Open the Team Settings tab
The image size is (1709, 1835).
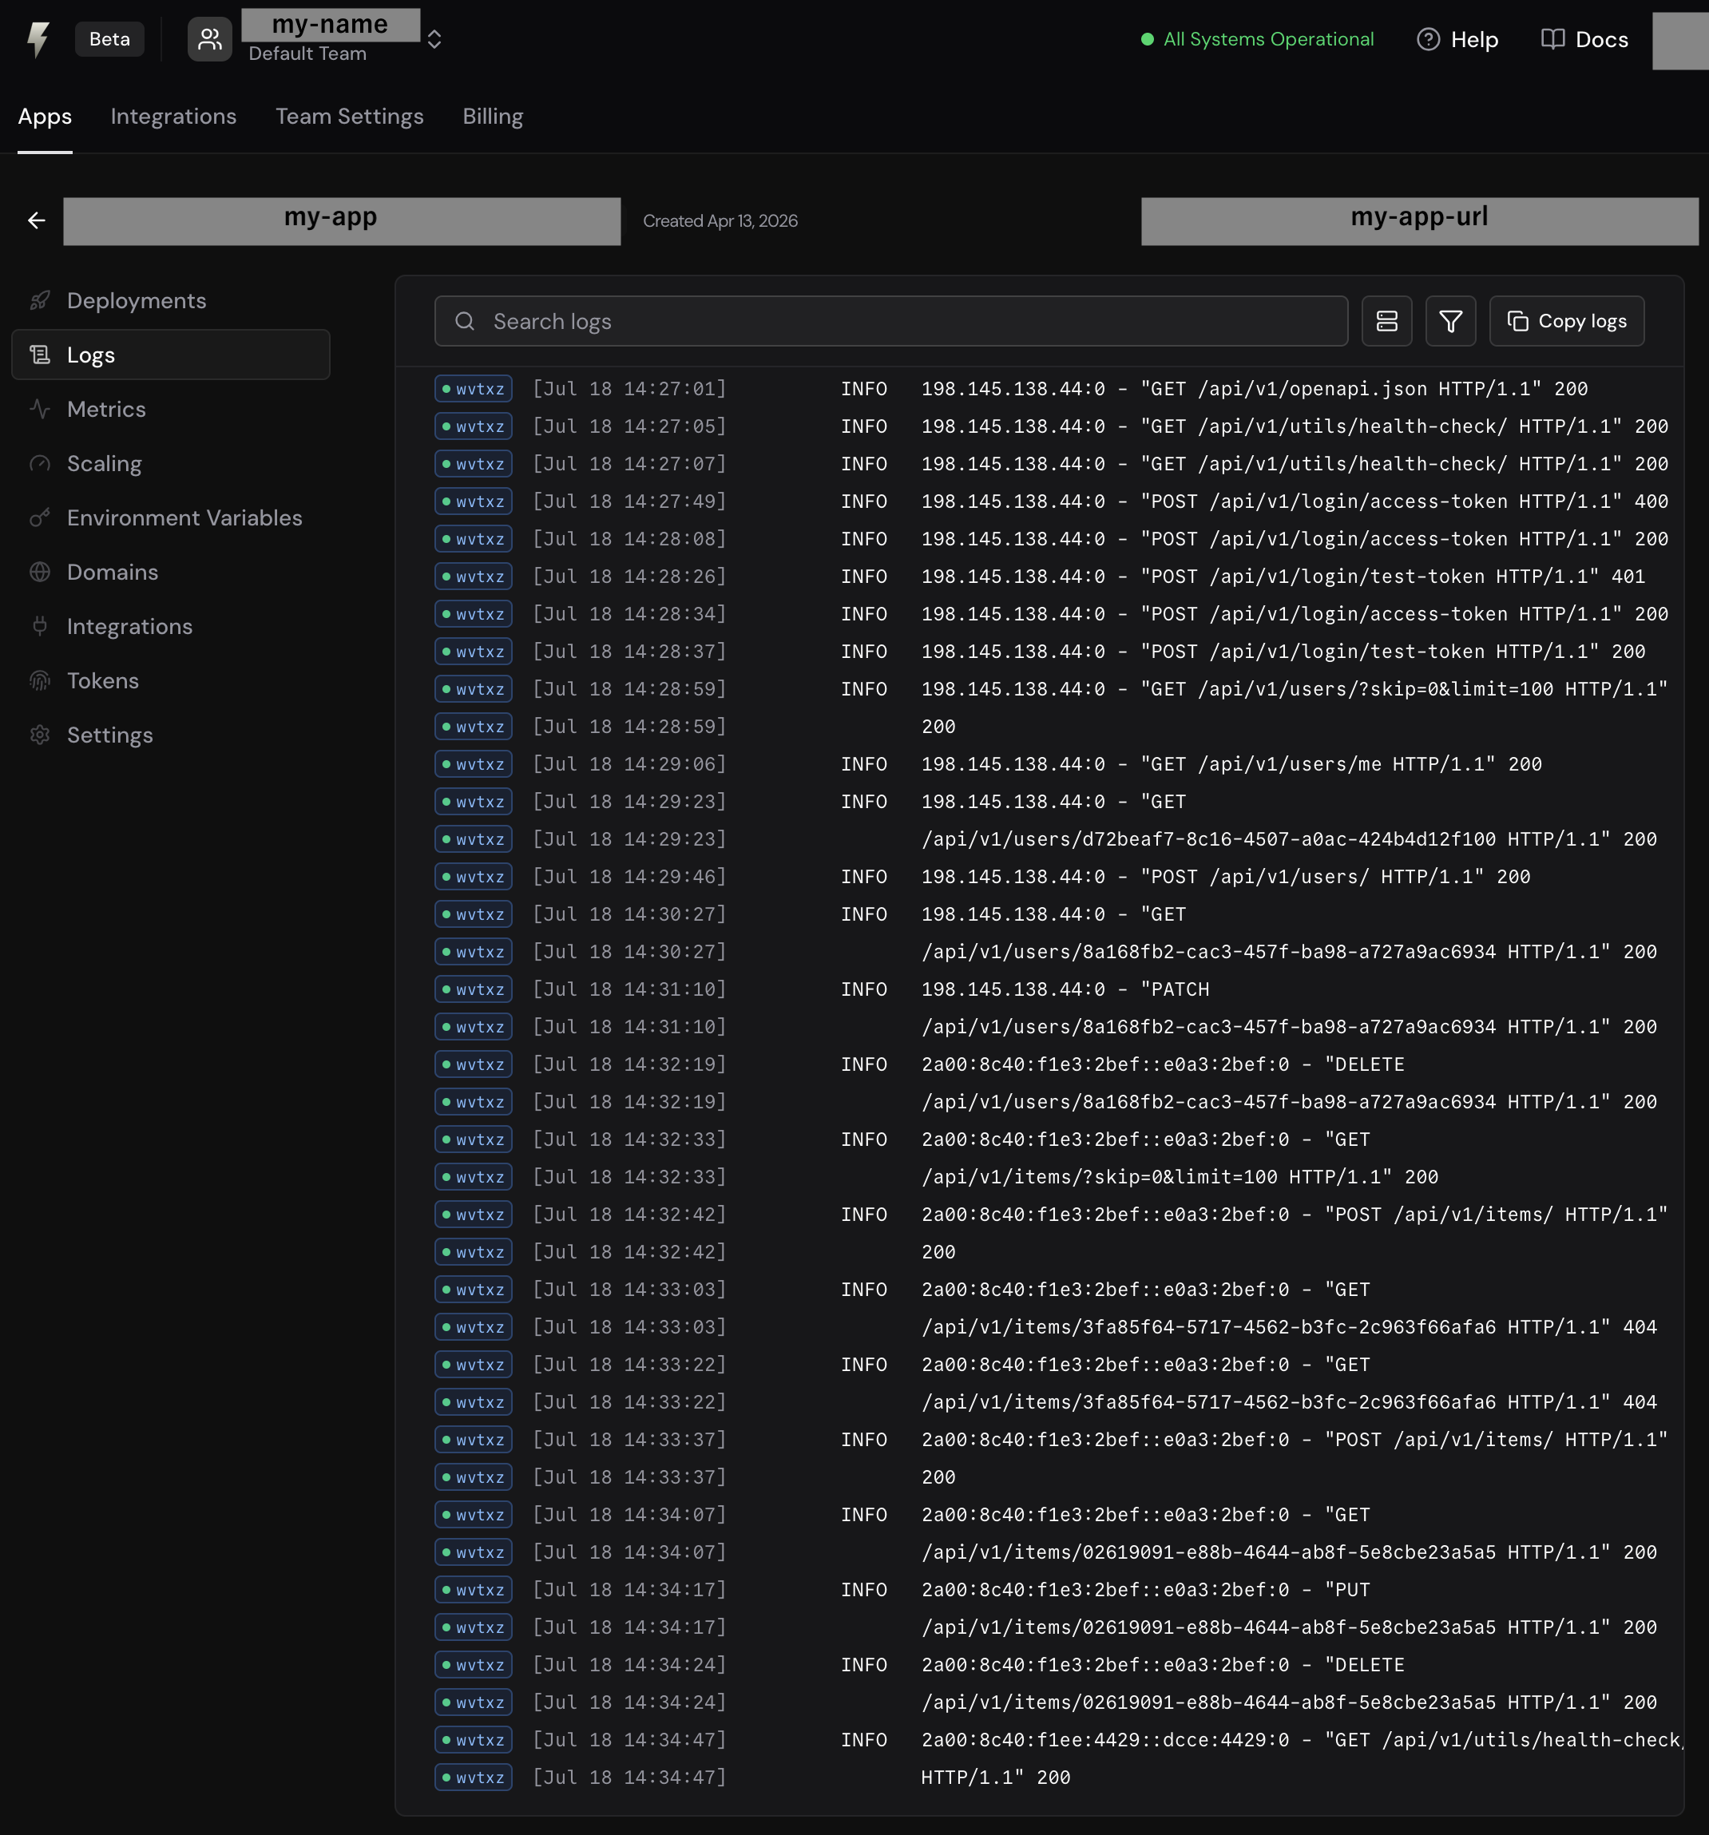pos(350,117)
